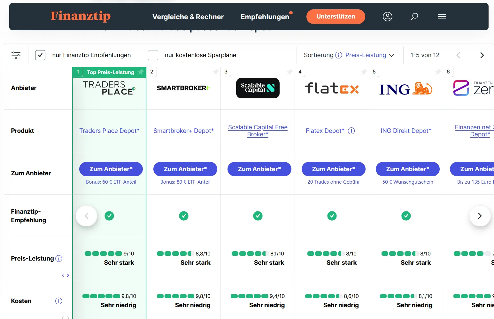Click info icon next to Sortierung

(338, 55)
